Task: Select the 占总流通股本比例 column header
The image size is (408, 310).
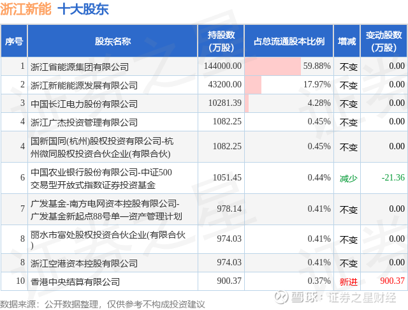Action: pos(289,41)
